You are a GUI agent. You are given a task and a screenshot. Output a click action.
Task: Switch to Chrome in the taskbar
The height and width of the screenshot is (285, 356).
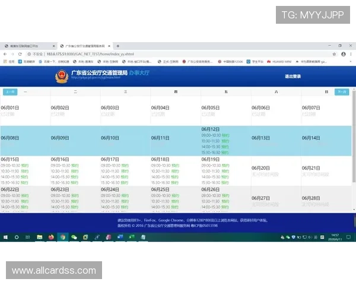pos(63,237)
